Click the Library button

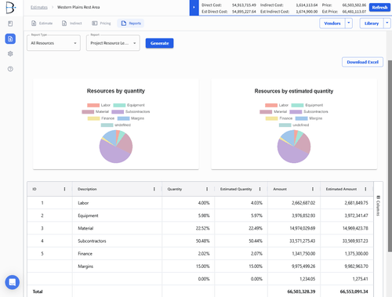[372, 24]
